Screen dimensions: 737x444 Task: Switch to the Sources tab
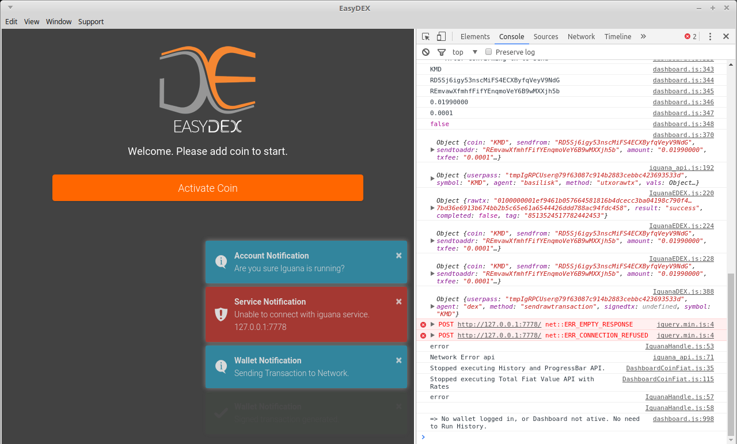pos(546,36)
